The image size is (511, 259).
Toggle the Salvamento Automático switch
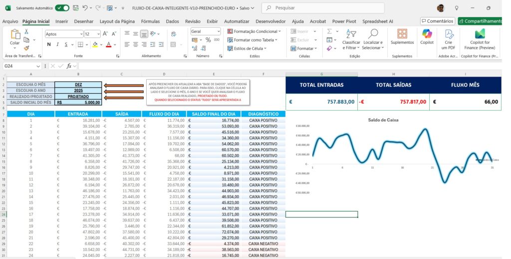tap(62, 8)
